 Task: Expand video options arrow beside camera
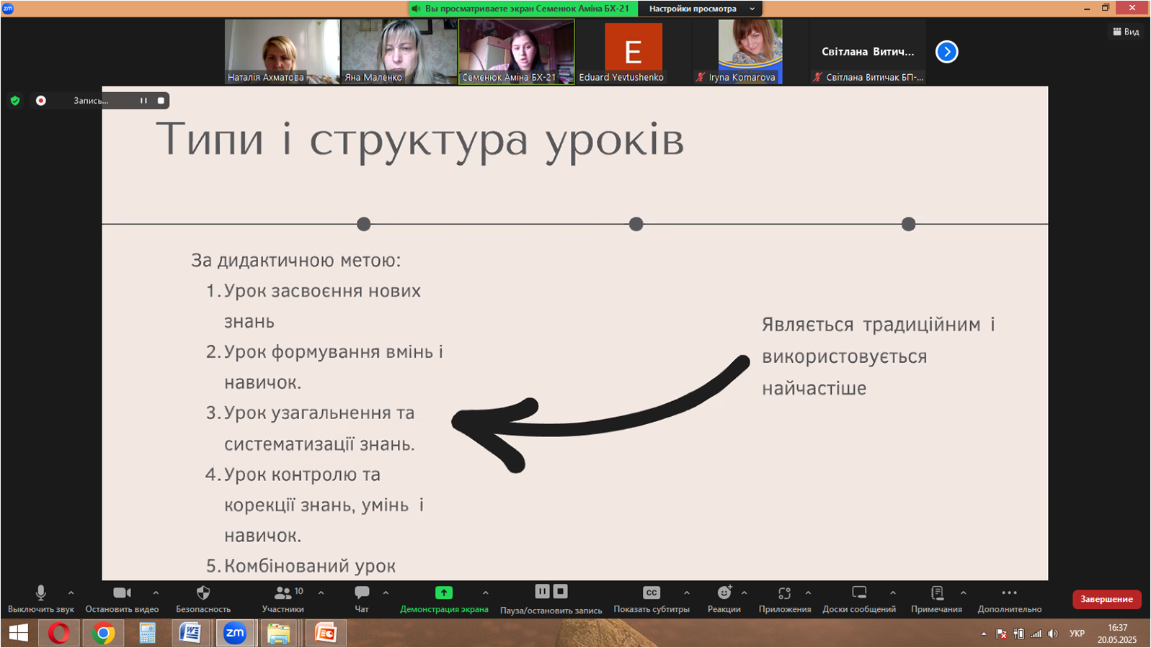(156, 593)
